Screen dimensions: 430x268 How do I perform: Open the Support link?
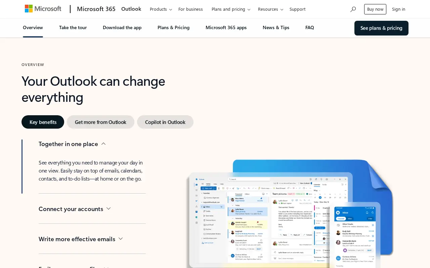point(298,9)
